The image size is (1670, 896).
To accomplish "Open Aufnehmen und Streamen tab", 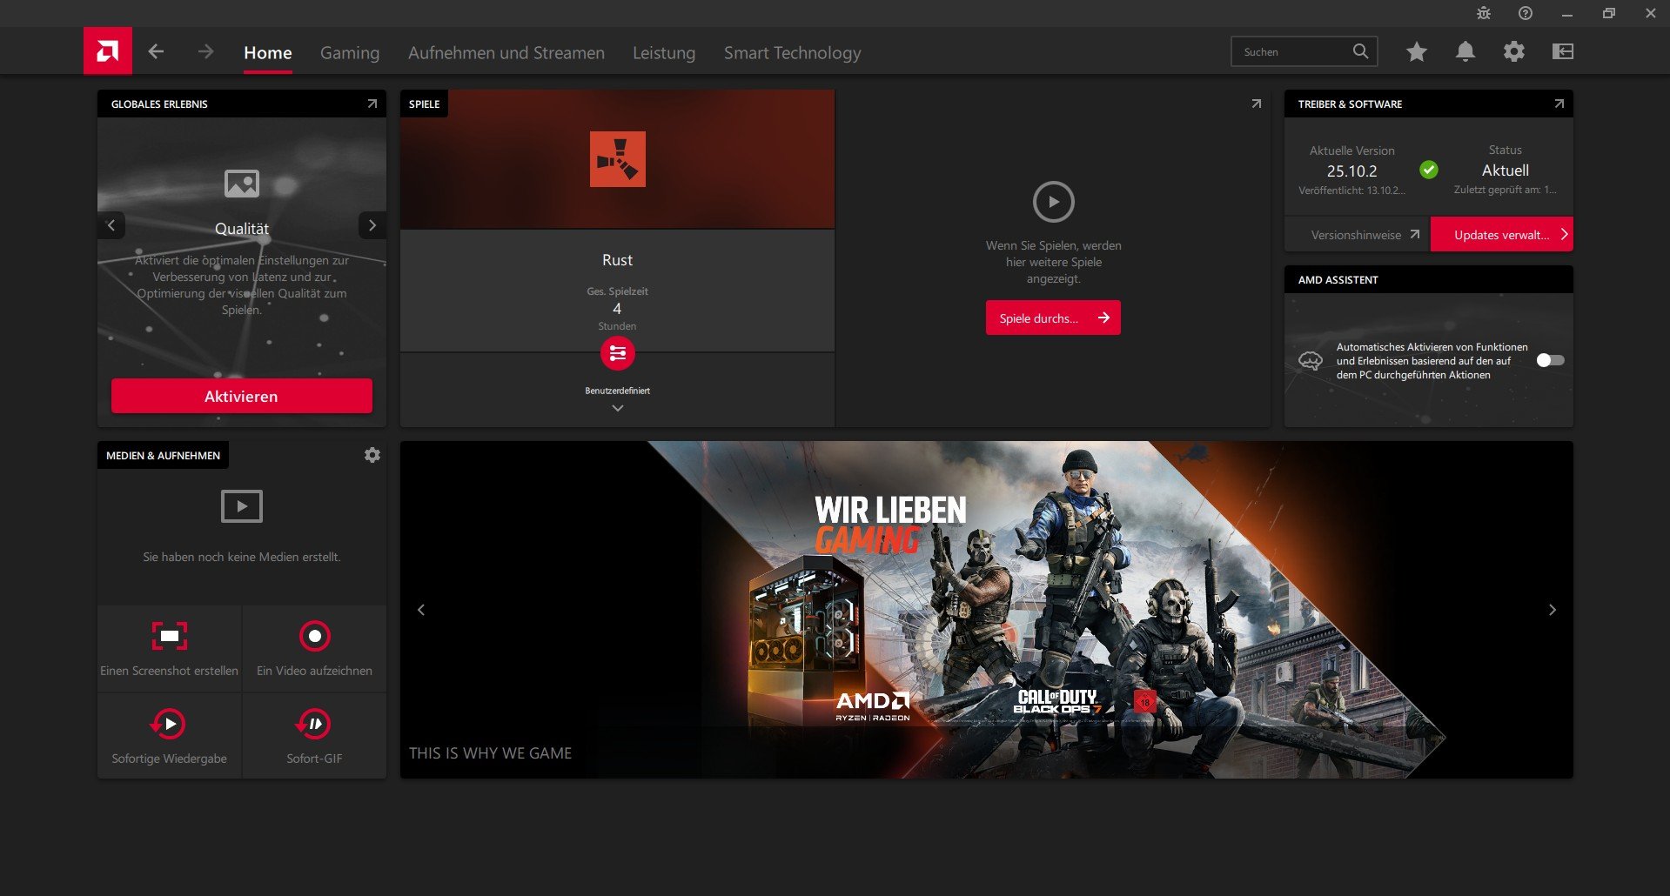I will [x=506, y=53].
